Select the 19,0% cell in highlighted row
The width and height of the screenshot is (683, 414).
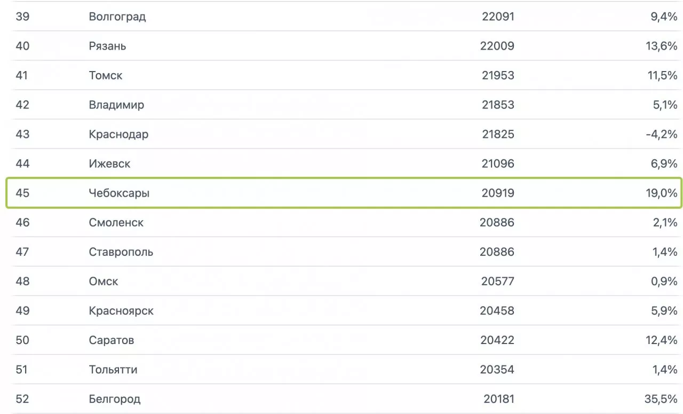(x=661, y=193)
